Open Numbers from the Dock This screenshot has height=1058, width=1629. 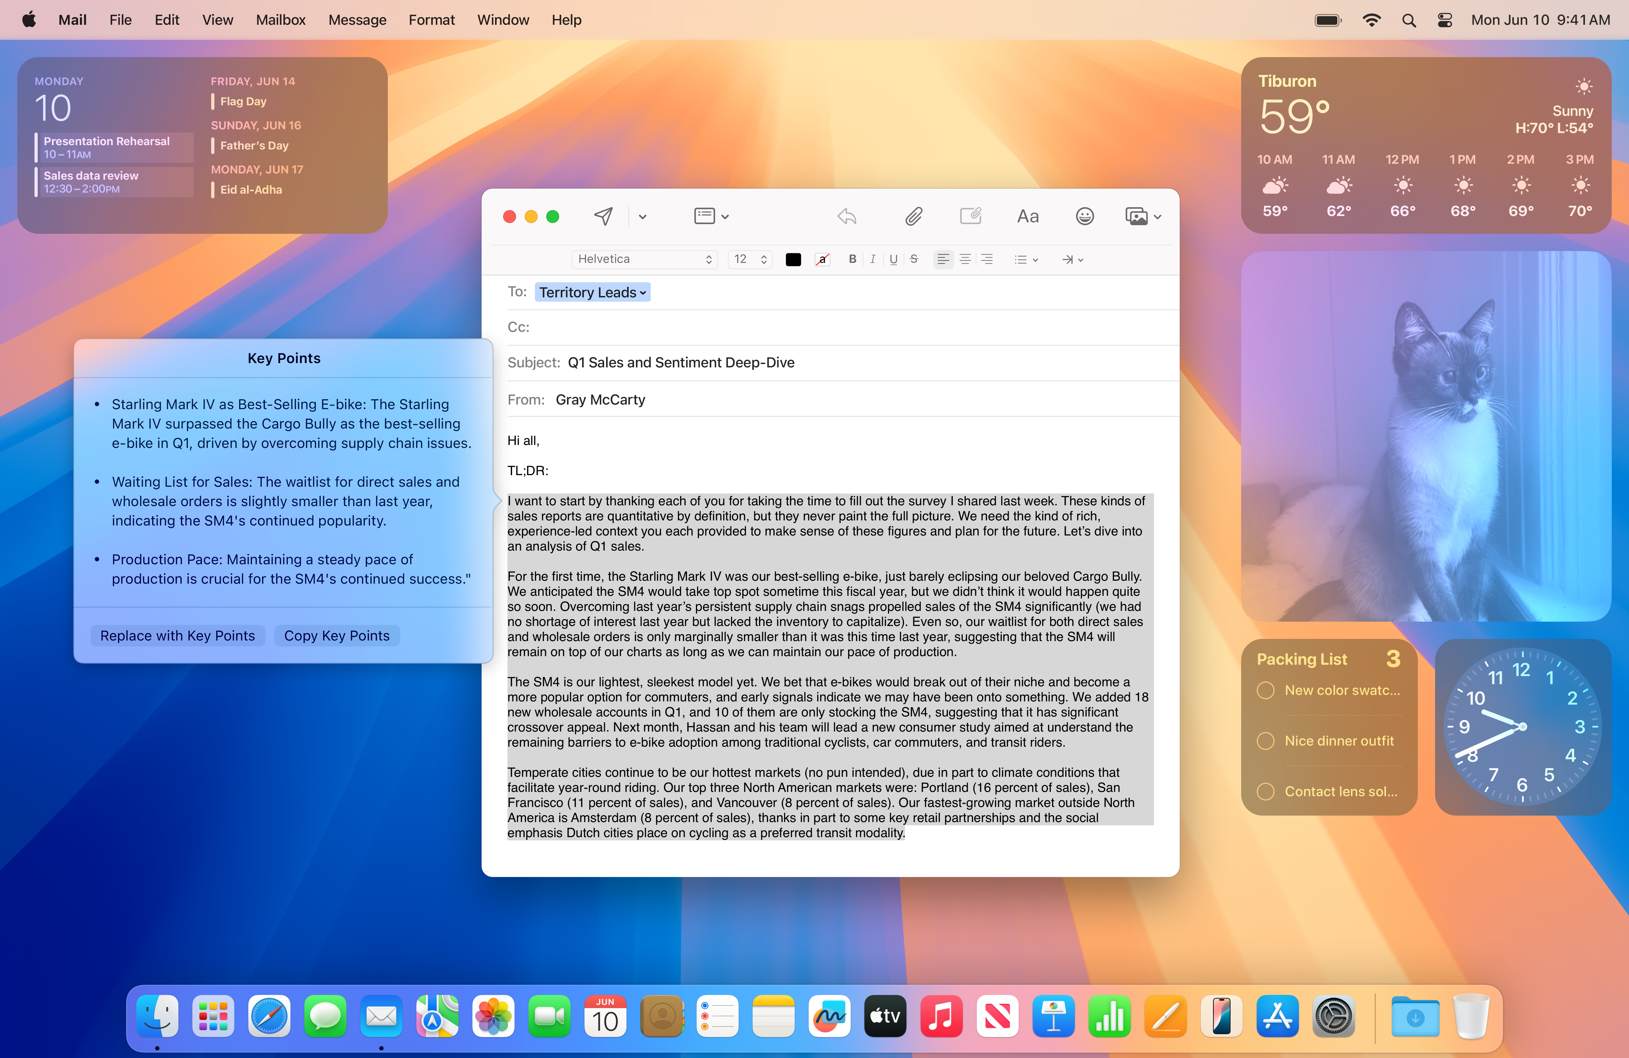pyautogui.click(x=1109, y=1016)
